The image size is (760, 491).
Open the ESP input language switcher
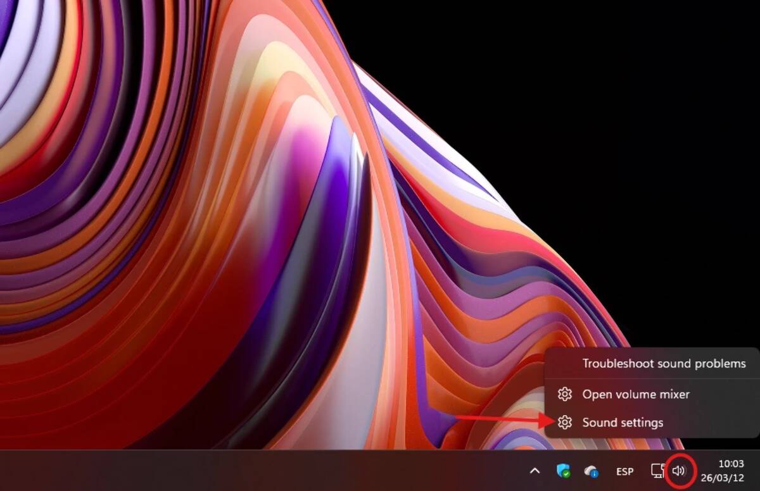624,471
